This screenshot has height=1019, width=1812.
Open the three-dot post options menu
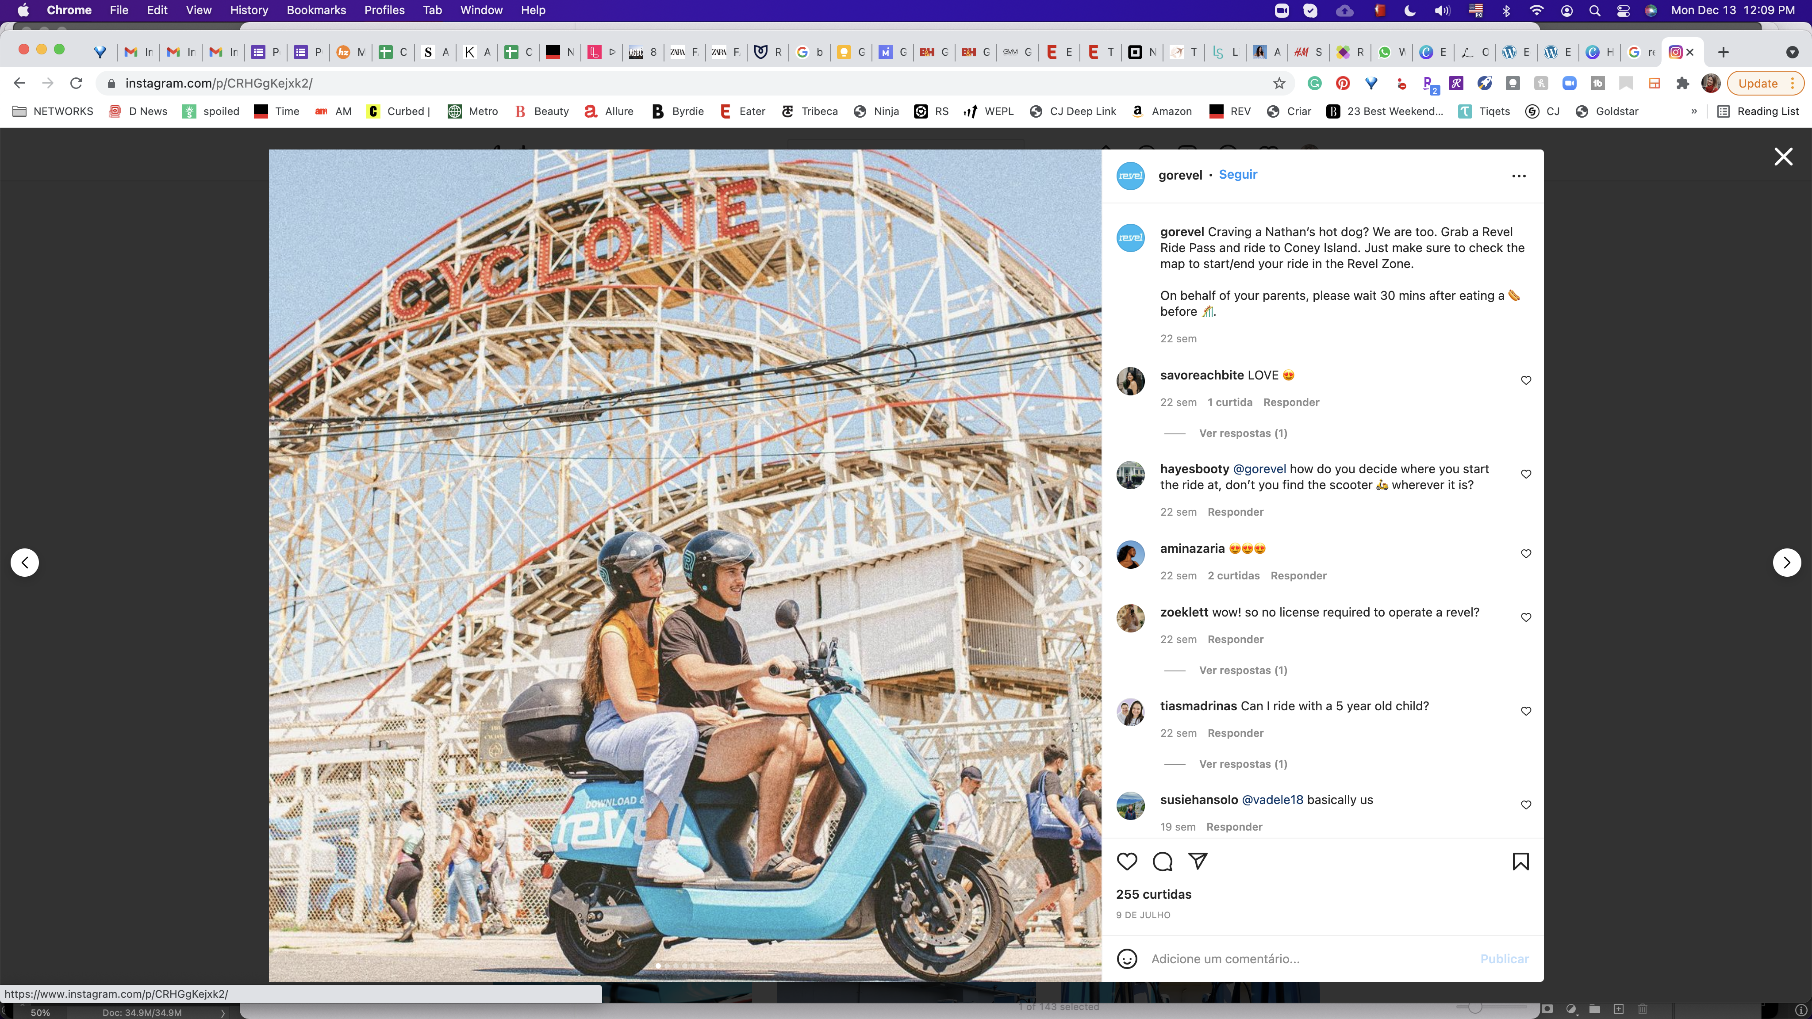click(x=1519, y=176)
